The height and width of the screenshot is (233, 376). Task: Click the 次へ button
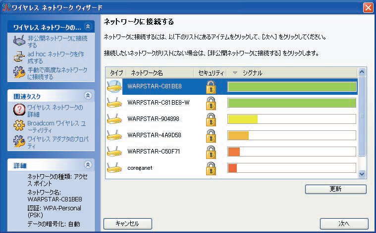[x=344, y=224]
